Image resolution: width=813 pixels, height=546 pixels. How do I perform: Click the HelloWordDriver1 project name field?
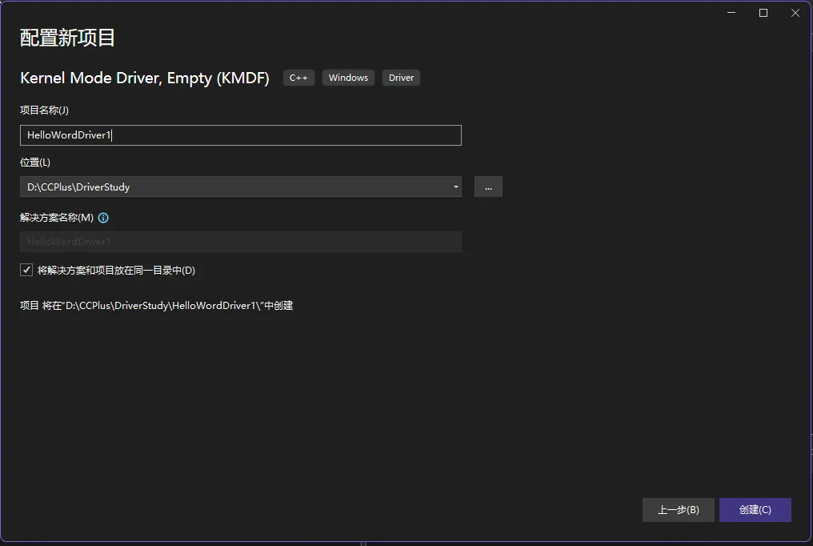click(x=240, y=134)
